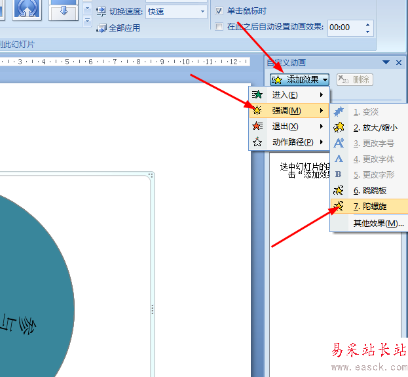Image resolution: width=408 pixels, height=377 pixels.
Task: Toggle the 单击鼠标时 checkbox
Action: pos(219,11)
